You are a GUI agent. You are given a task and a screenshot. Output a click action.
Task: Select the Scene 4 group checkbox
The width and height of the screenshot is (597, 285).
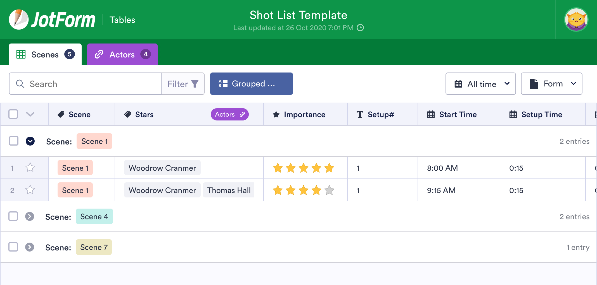click(x=13, y=216)
